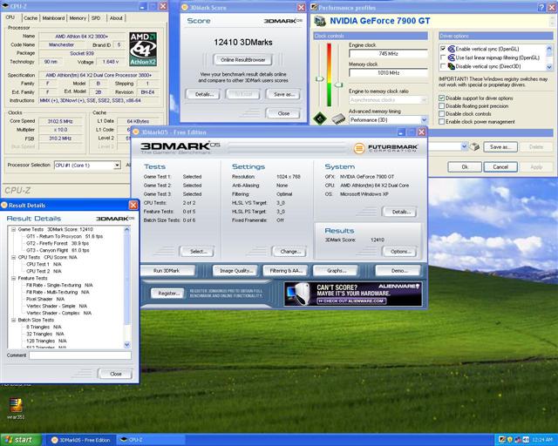
Task: Click the Demo button
Action: tap(398, 271)
